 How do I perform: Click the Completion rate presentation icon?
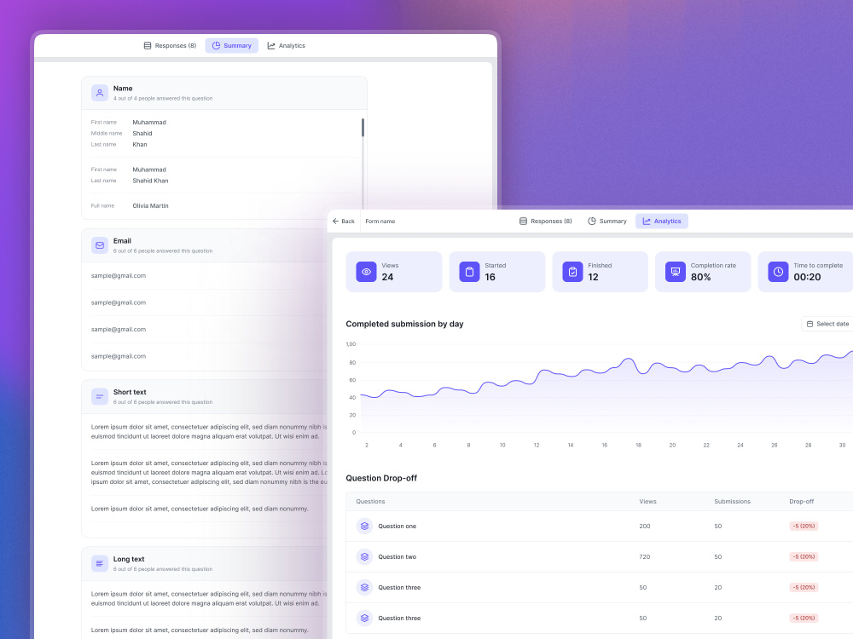[x=675, y=272]
